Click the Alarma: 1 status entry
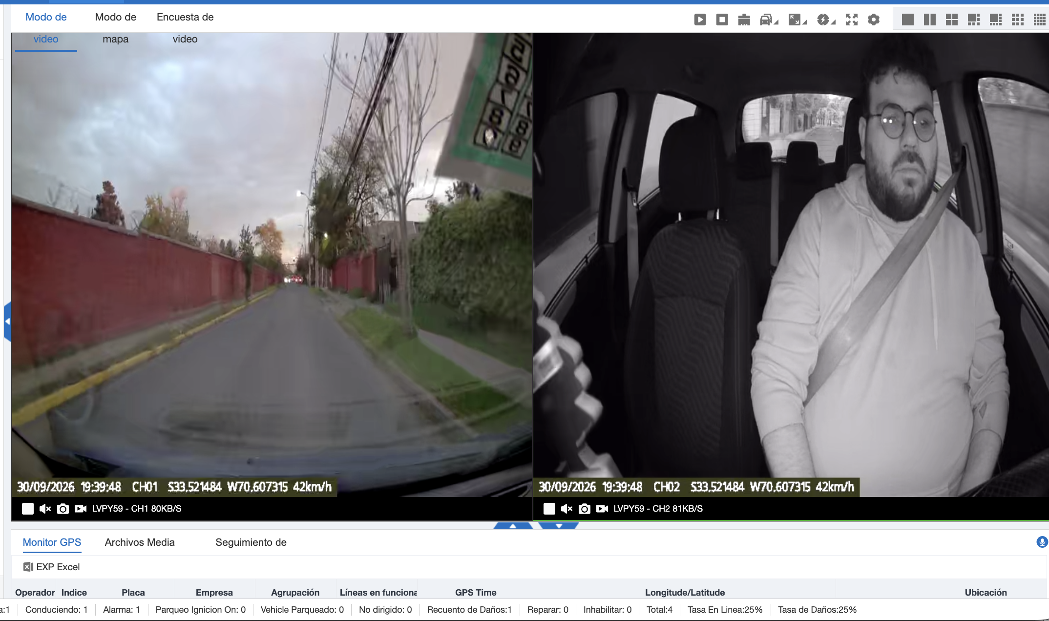The image size is (1049, 621). (122, 610)
